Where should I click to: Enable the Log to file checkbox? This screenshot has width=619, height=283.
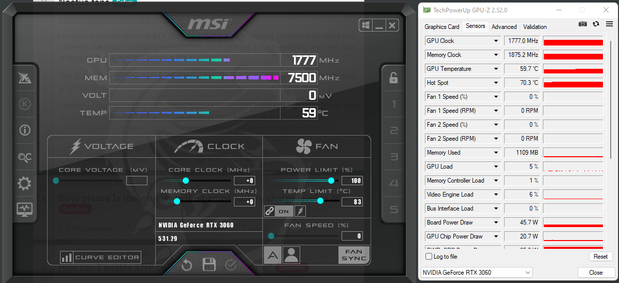click(x=429, y=257)
